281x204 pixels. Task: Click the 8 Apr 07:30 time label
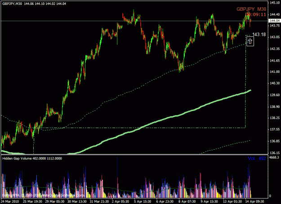(187, 201)
